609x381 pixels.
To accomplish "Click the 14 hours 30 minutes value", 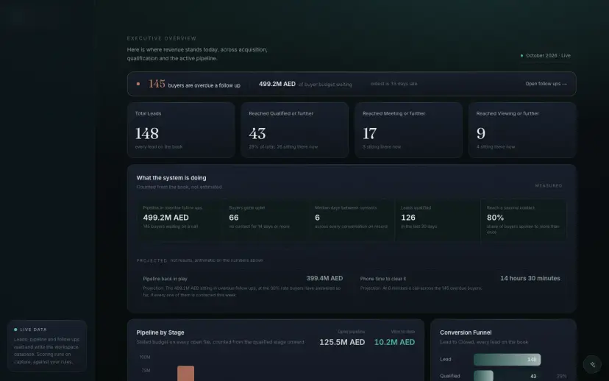I will (x=530, y=279).
